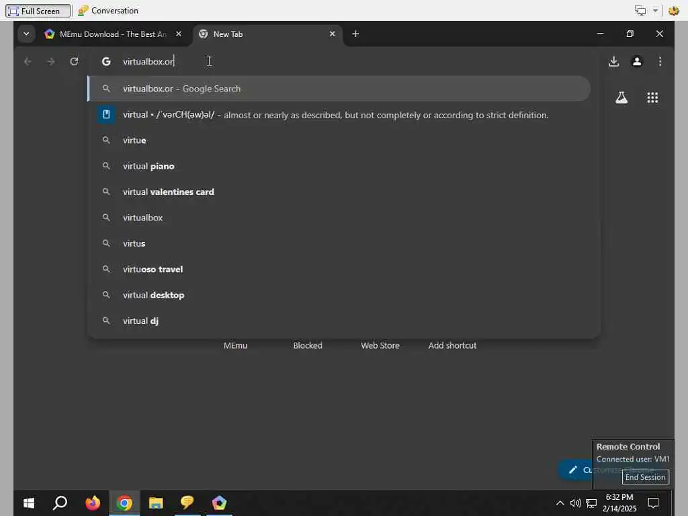
Task: Open the Conversation button
Action: click(x=108, y=11)
